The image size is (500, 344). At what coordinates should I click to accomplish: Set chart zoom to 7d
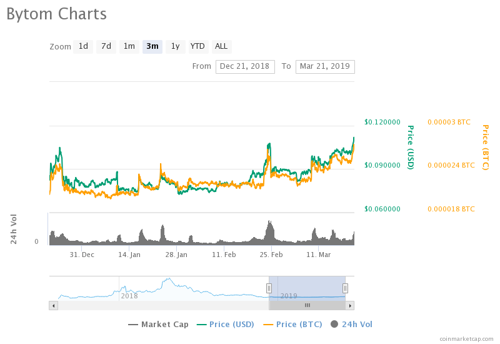[x=106, y=46]
